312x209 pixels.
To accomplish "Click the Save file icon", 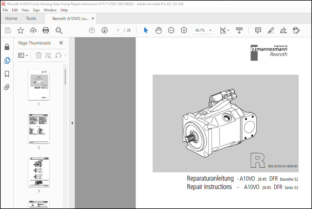I will (x=8, y=30).
